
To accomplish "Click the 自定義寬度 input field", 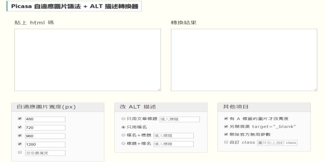I will pos(45,153).
